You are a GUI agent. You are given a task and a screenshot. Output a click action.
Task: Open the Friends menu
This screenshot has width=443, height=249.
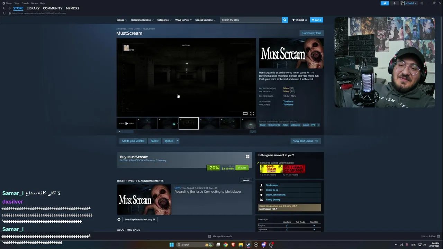point(25,3)
